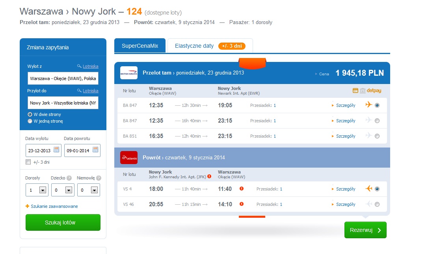This screenshot has width=441, height=254.
Task: Click the green Szukaj lotów button
Action: [x=63, y=222]
